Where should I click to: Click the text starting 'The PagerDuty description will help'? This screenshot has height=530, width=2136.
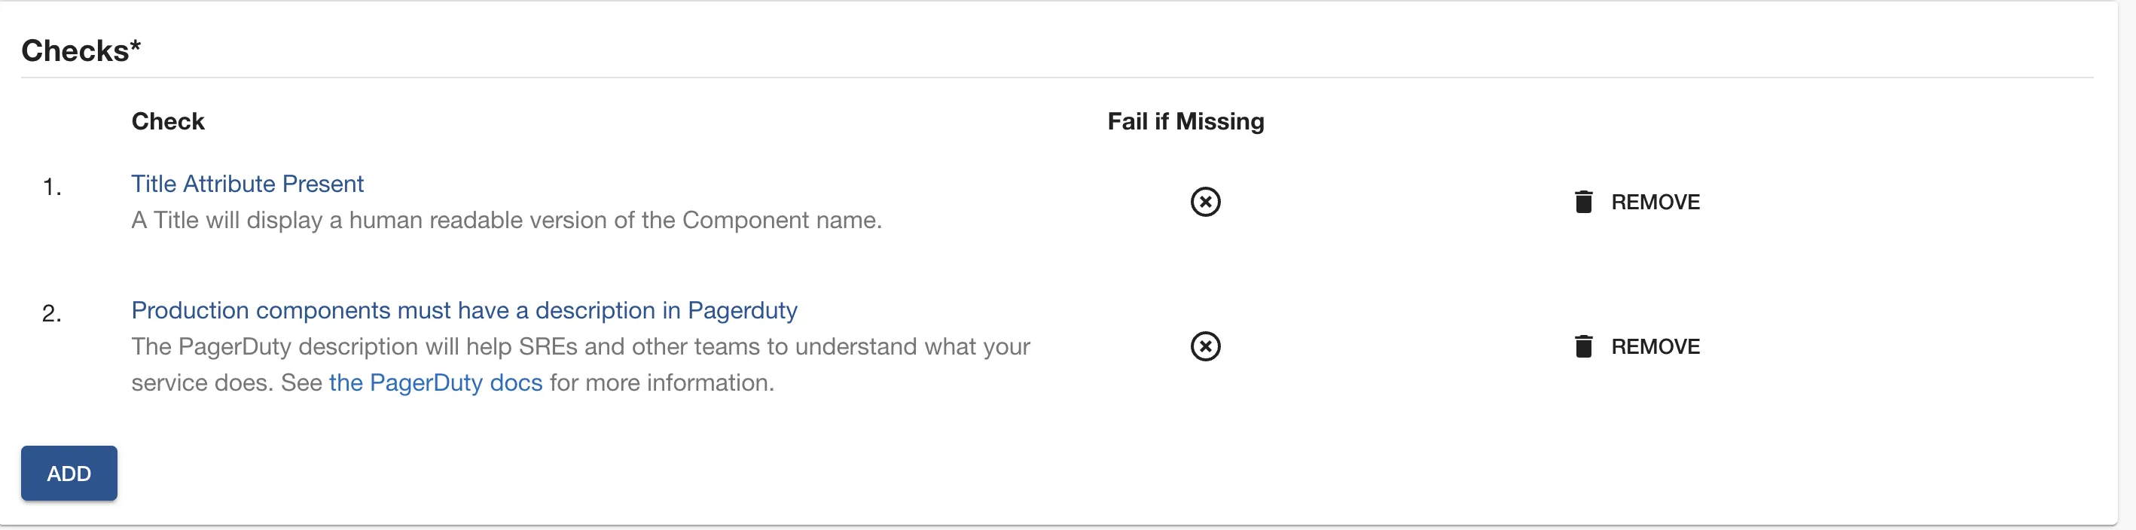coord(580,346)
